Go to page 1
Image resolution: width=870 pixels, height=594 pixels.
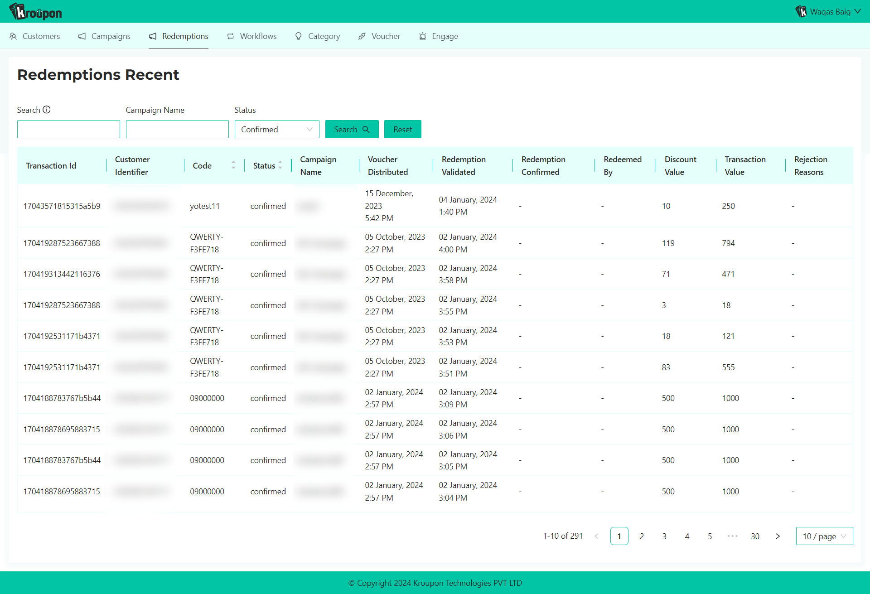(x=619, y=536)
